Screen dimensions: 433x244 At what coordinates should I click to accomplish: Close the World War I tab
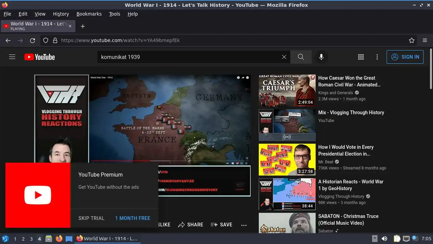coord(70,26)
